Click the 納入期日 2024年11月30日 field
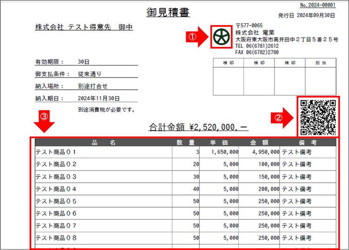 coord(78,99)
